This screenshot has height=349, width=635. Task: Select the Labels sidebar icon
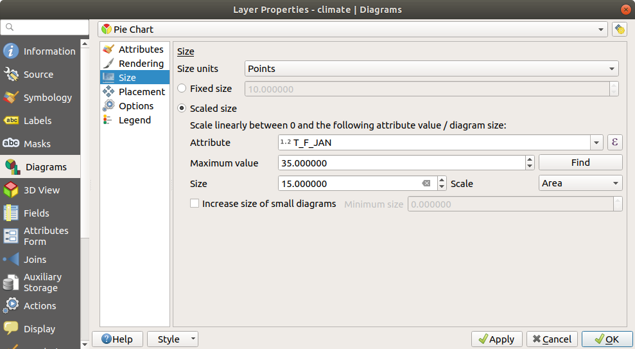coord(12,121)
